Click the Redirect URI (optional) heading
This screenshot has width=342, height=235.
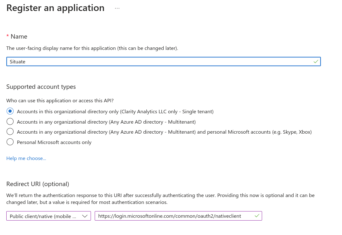pos(38,184)
